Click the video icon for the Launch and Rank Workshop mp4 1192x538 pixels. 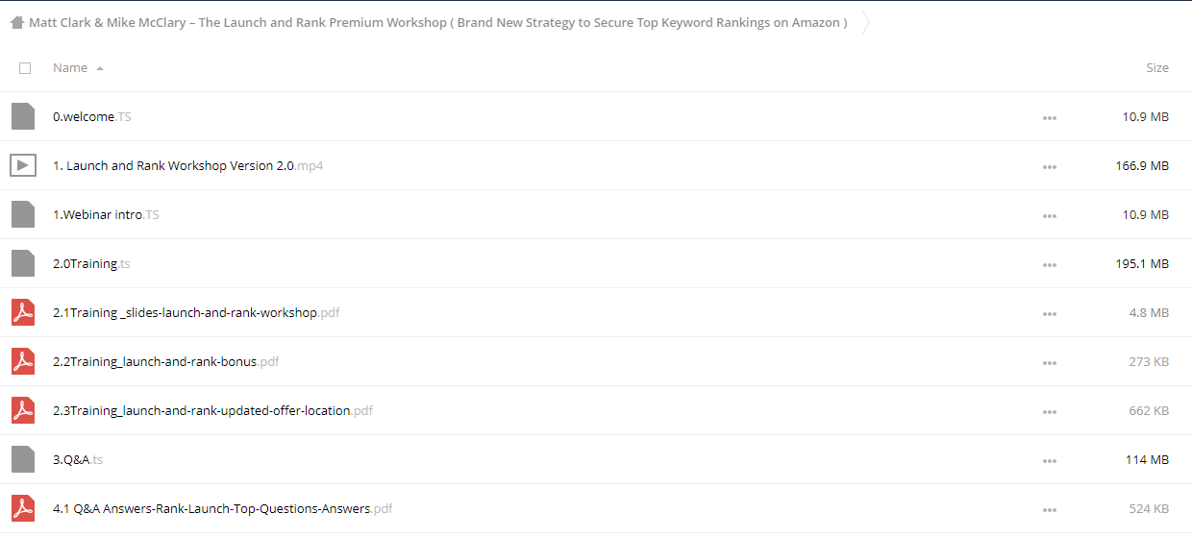coord(23,165)
